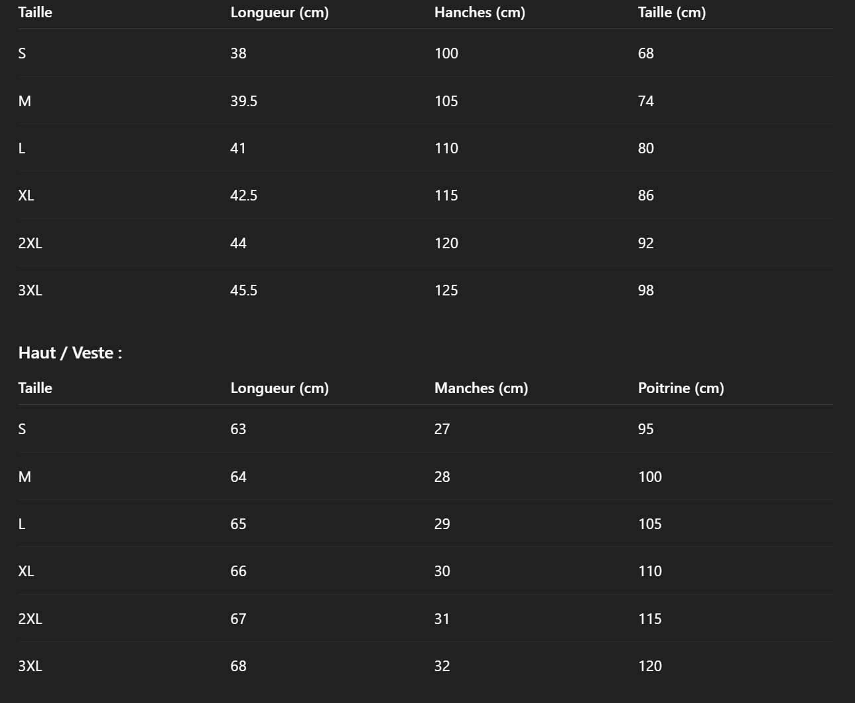Select the sleeve value 30
The height and width of the screenshot is (703, 855).
[442, 571]
